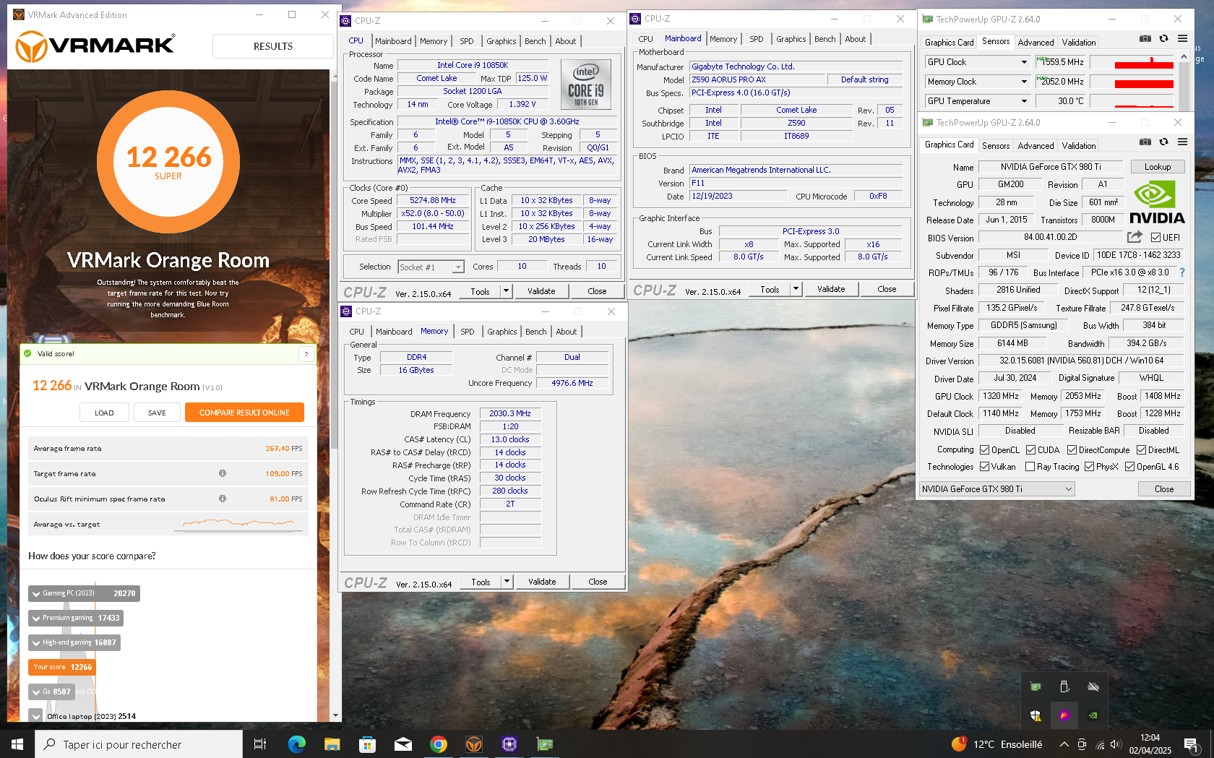This screenshot has height=758, width=1214.
Task: Open Windows Security shield tray icon
Action: (1036, 715)
